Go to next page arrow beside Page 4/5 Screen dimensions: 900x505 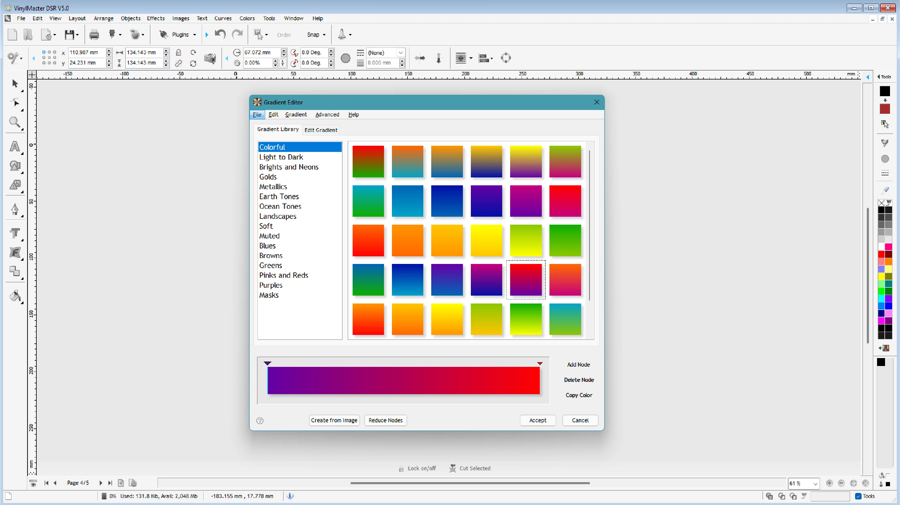[101, 483]
